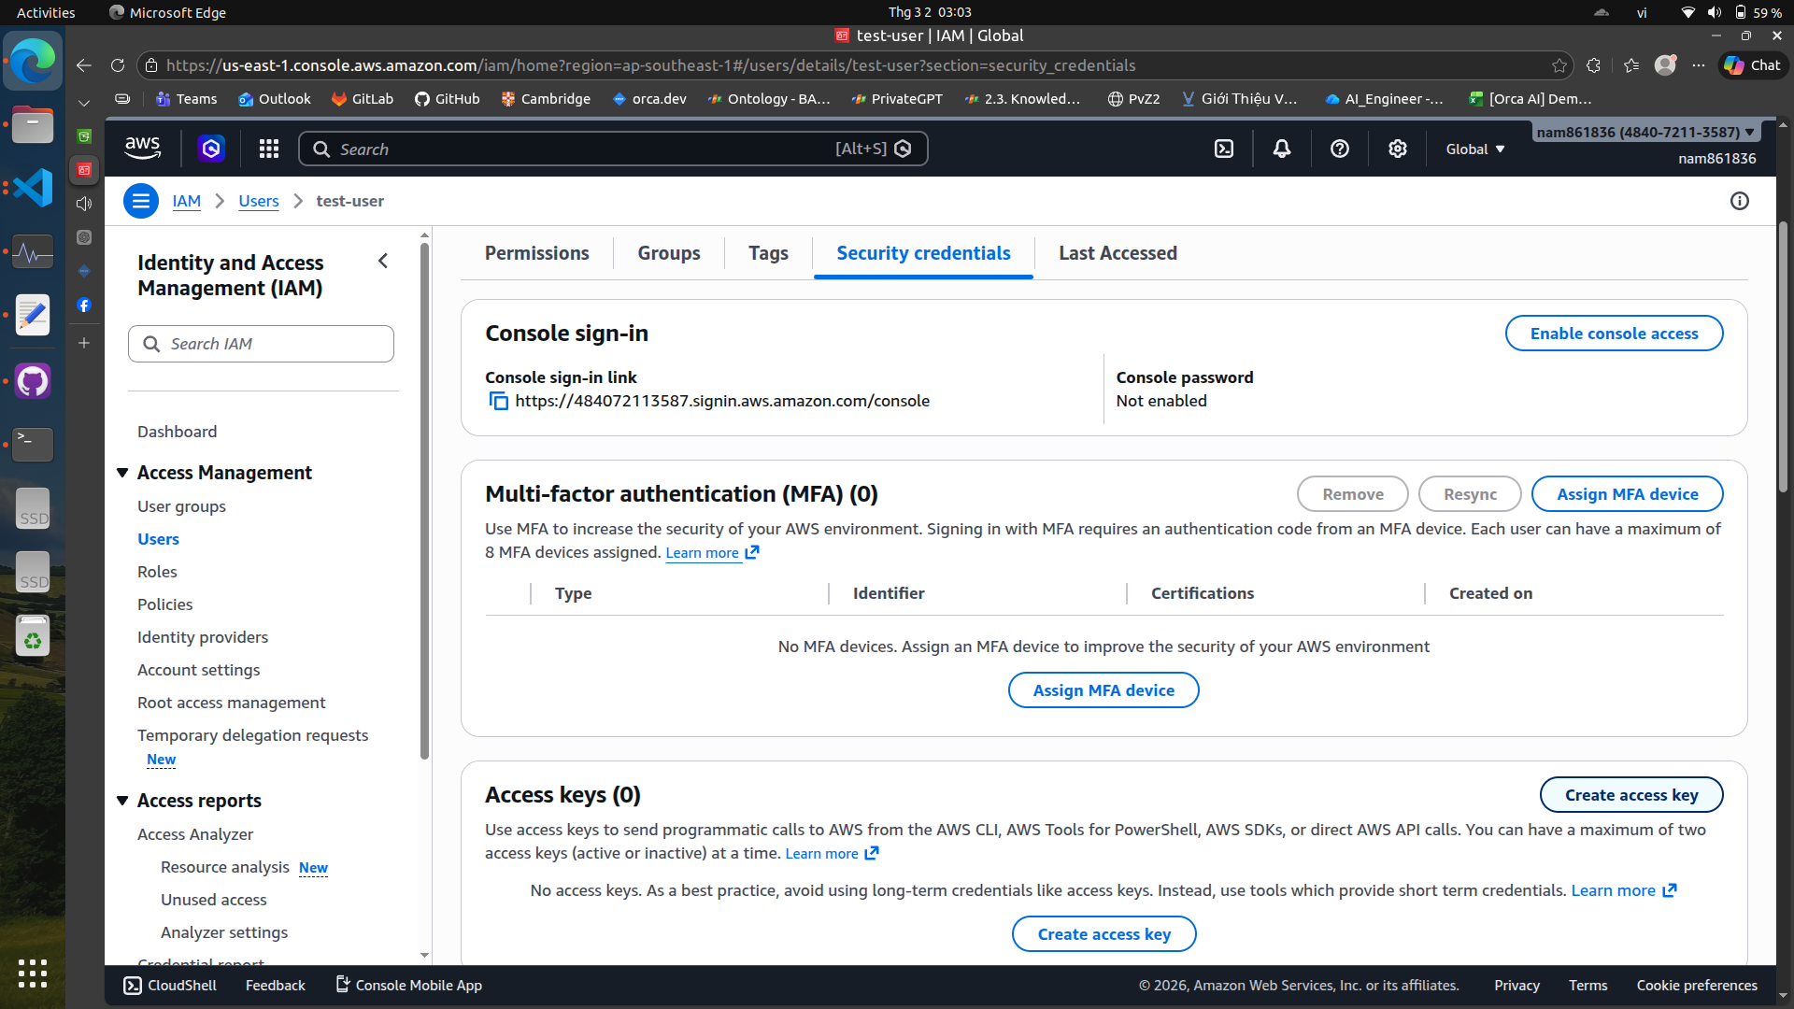Image resolution: width=1794 pixels, height=1009 pixels.
Task: Collapse the IAM sidebar with arrow
Action: coord(383,262)
